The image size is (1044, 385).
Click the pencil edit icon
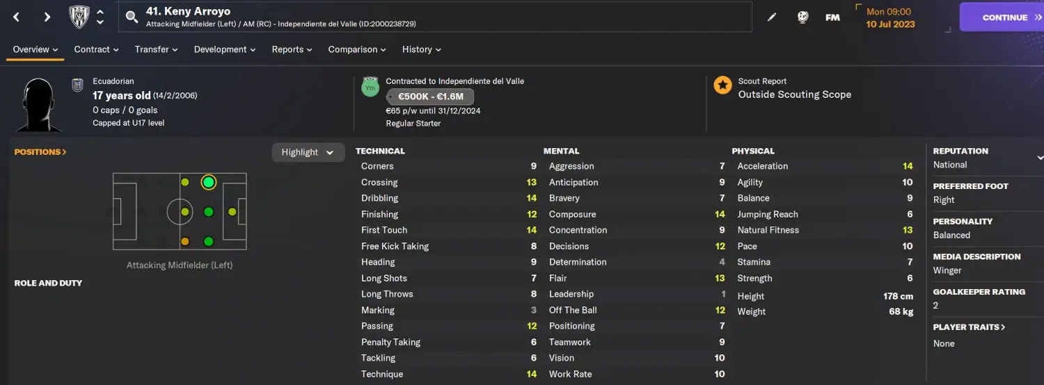click(772, 17)
